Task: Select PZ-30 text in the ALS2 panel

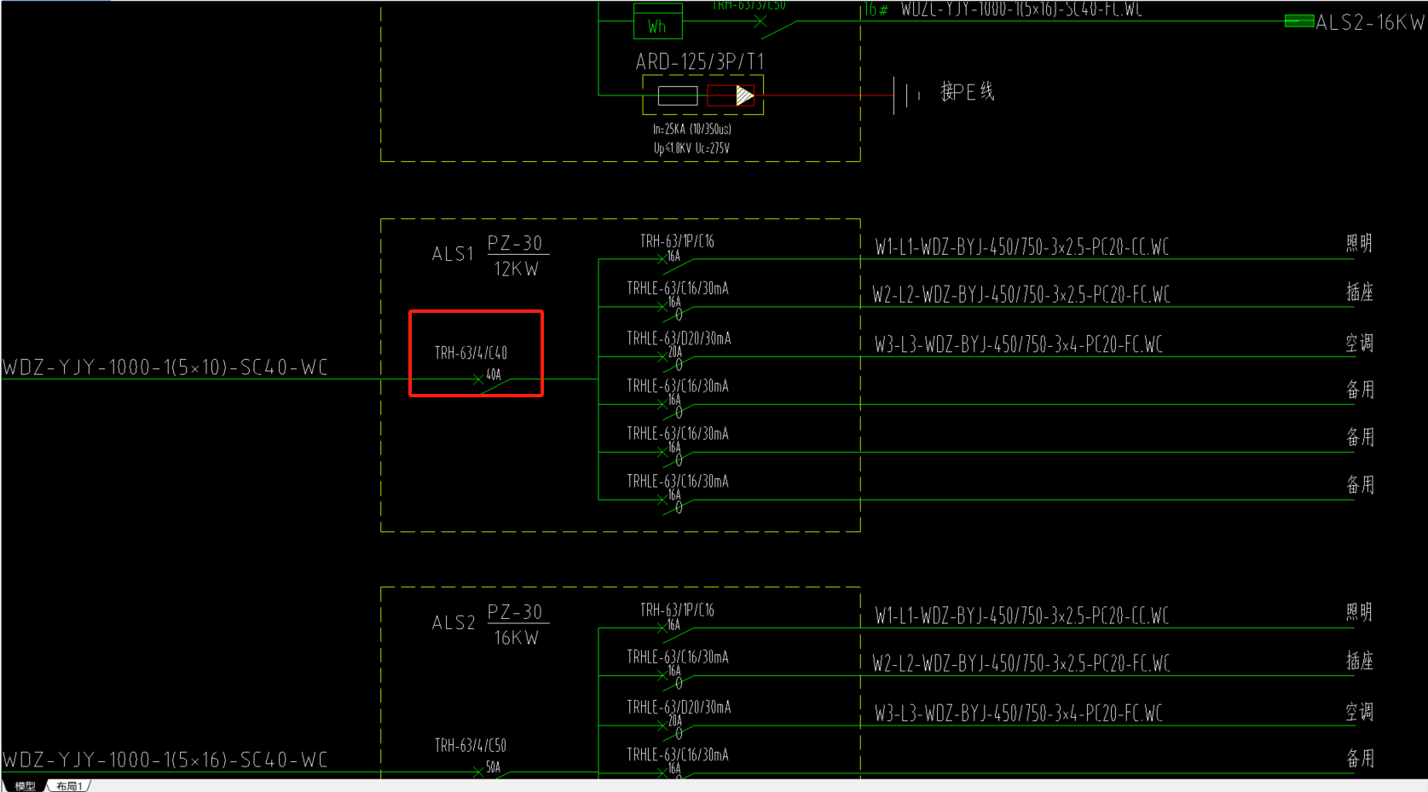Action: (515, 612)
